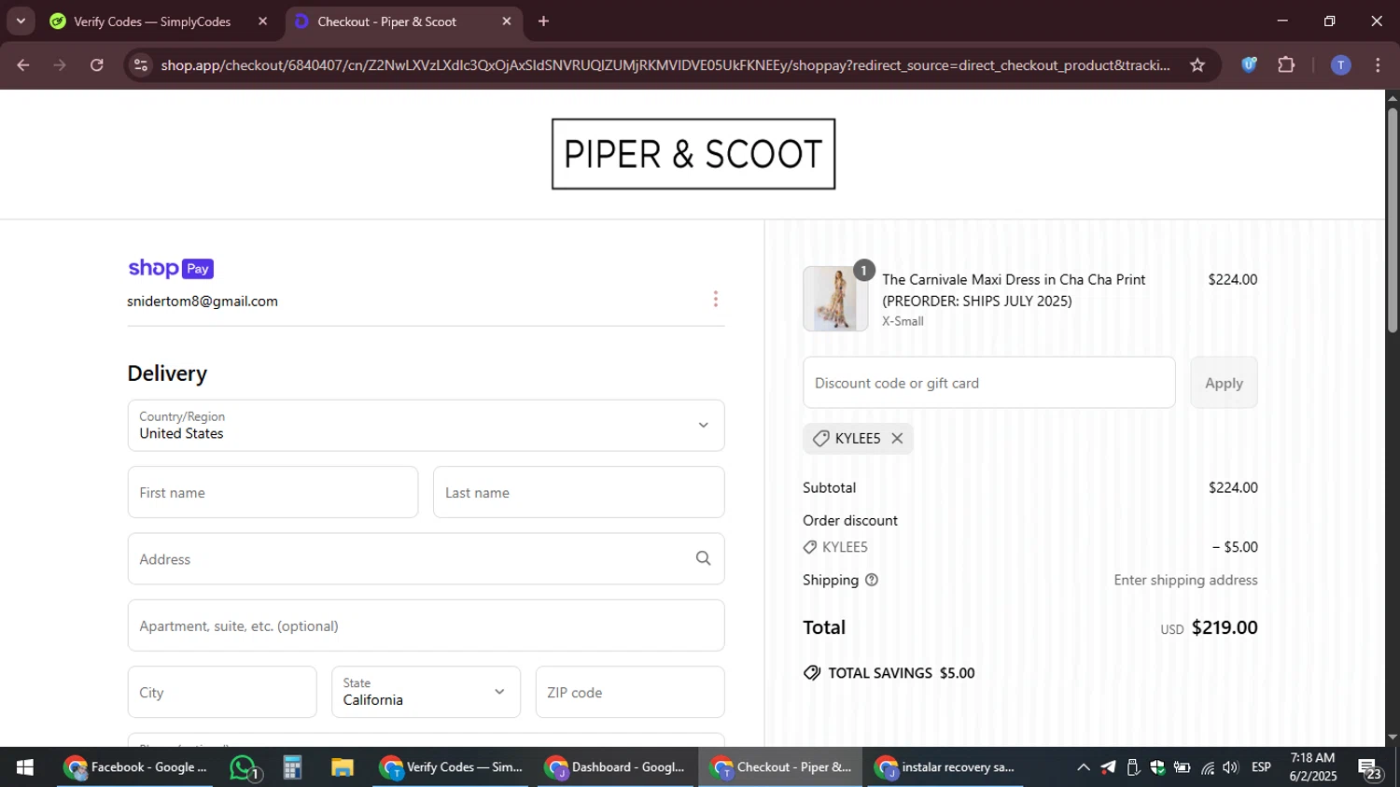The image size is (1400, 787).
Task: Click the Apartment, suite, etc. field
Action: (x=426, y=625)
